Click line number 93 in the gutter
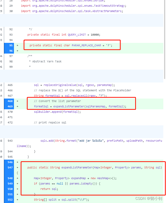The height and width of the screenshot is (203, 166). click(11, 35)
